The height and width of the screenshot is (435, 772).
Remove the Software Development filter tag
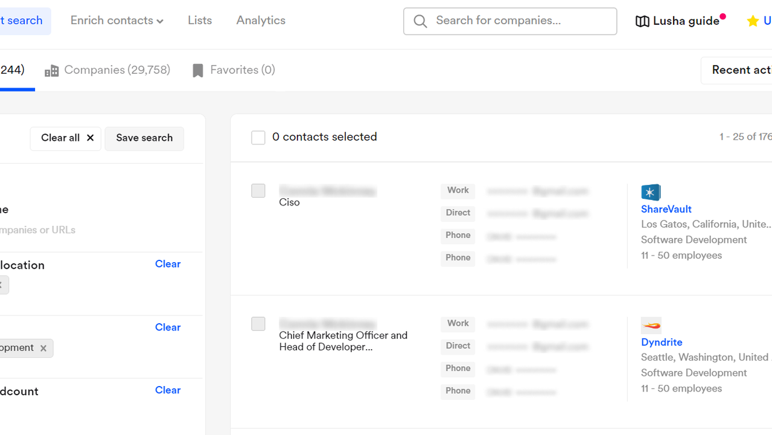(43, 348)
